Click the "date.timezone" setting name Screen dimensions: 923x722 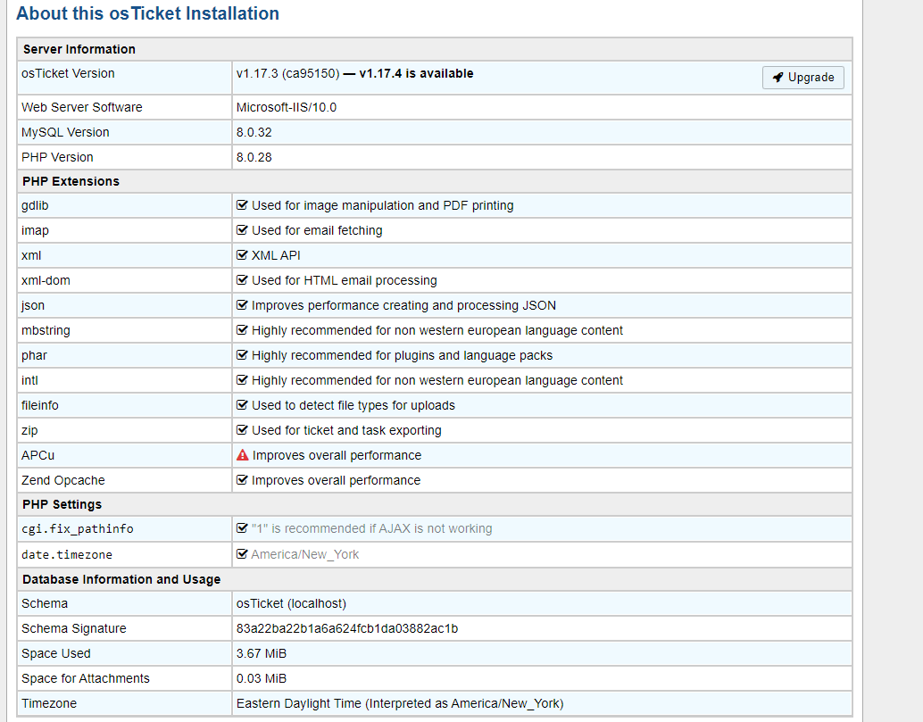(x=67, y=554)
